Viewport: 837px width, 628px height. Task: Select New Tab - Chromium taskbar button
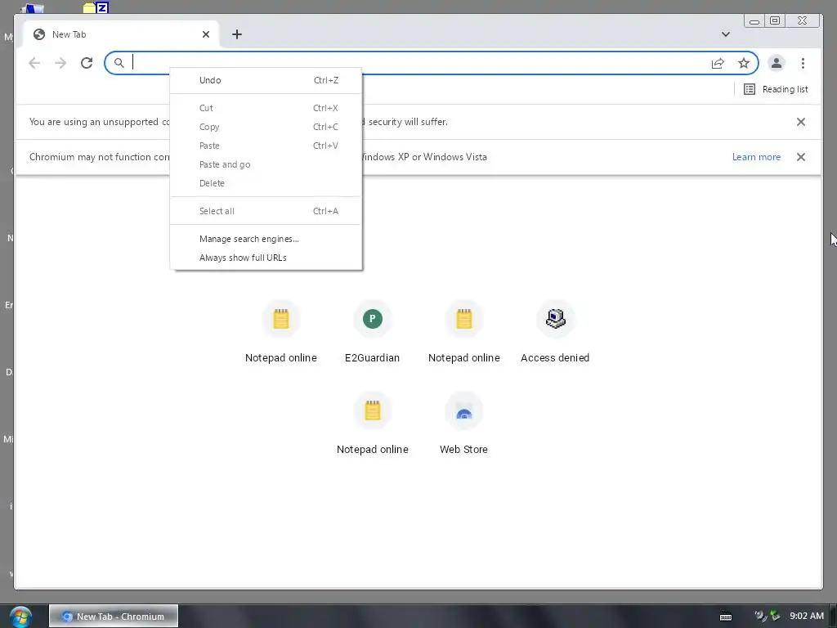click(114, 617)
